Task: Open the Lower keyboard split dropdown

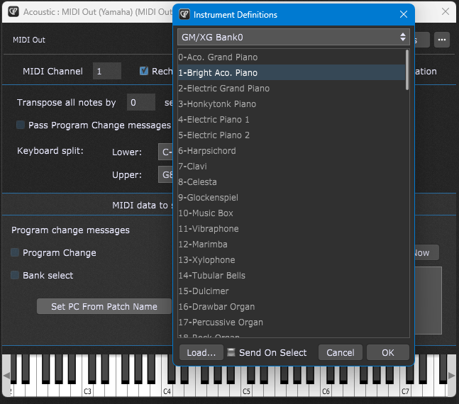Action: click(166, 152)
